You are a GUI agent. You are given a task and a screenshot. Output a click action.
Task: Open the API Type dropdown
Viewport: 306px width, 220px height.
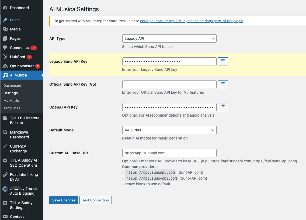(x=169, y=39)
